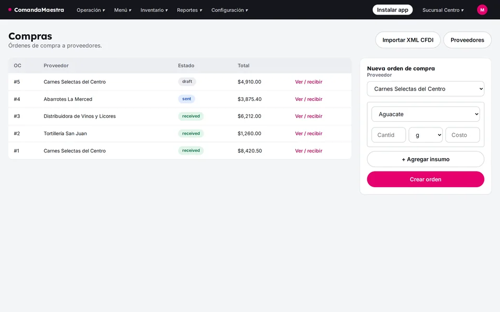Screen dimensions: 500x312
Task: Open Ver / recibir for order #3
Action: pos(308,116)
